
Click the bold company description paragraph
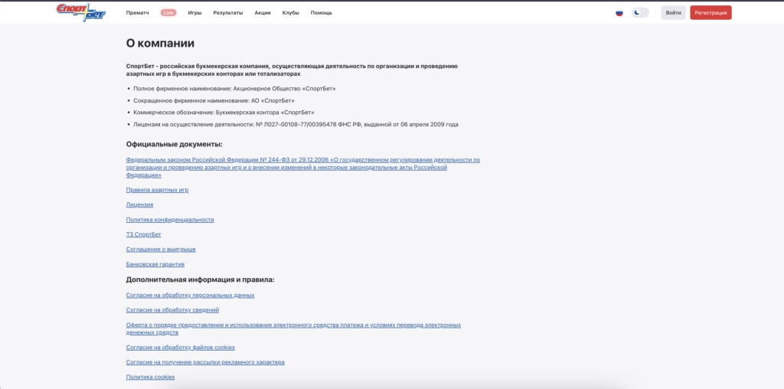pos(292,70)
